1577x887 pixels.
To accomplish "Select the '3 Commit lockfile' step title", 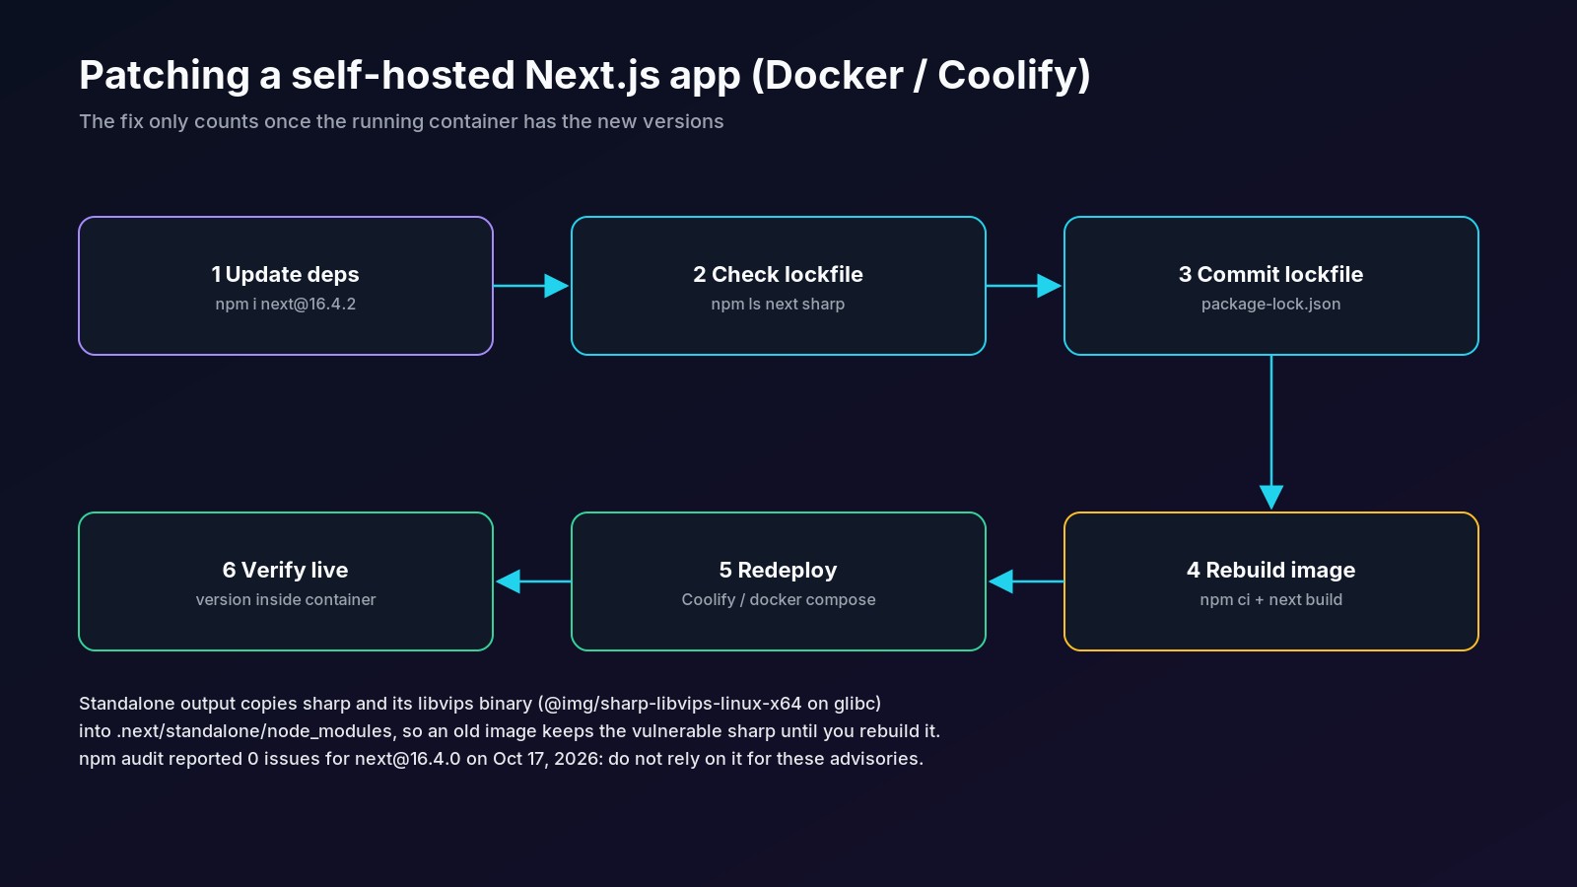I will click(x=1270, y=274).
